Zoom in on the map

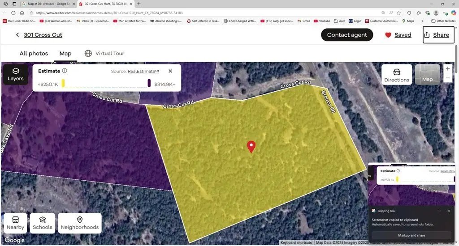pyautogui.click(x=447, y=69)
